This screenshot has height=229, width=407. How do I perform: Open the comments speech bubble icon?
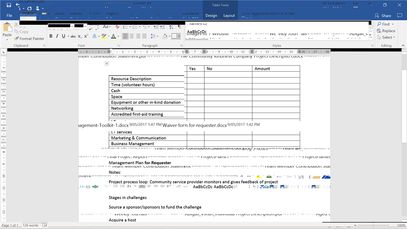click(x=400, y=16)
